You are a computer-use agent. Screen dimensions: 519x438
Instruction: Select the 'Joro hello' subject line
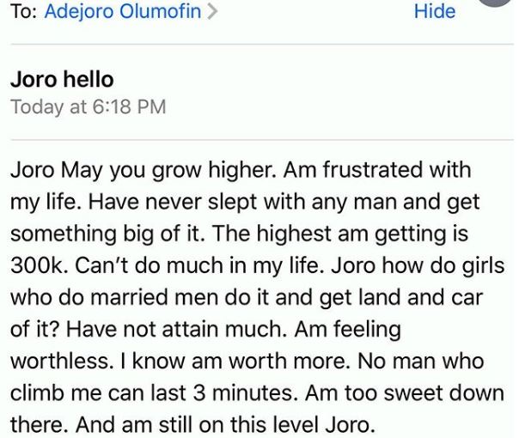61,80
